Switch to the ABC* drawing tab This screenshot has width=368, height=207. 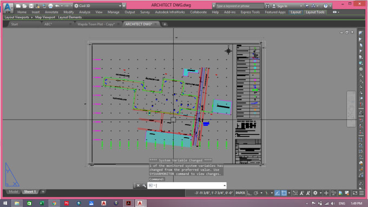(48, 24)
